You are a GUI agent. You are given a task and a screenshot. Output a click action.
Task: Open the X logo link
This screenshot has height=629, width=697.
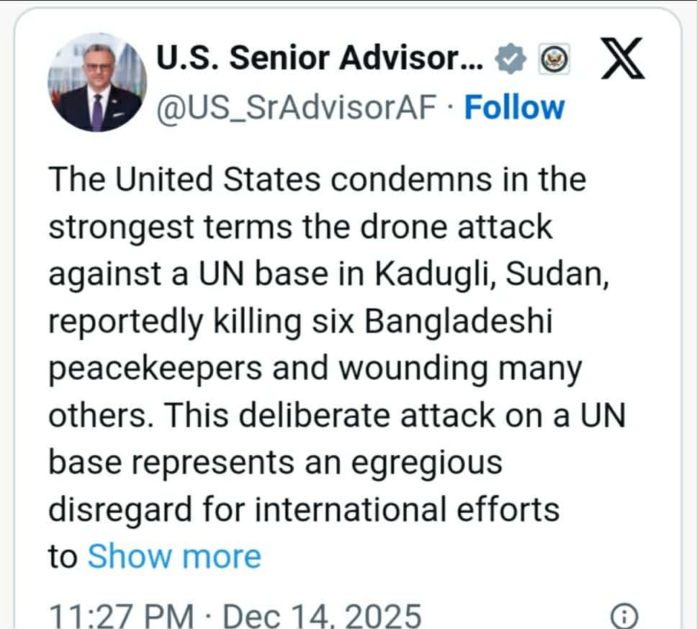pyautogui.click(x=622, y=62)
